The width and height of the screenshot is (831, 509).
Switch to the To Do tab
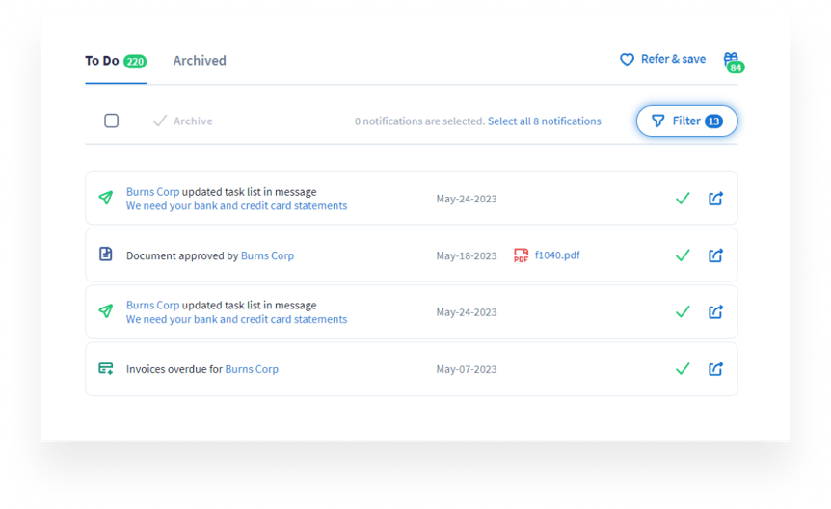[x=116, y=61]
